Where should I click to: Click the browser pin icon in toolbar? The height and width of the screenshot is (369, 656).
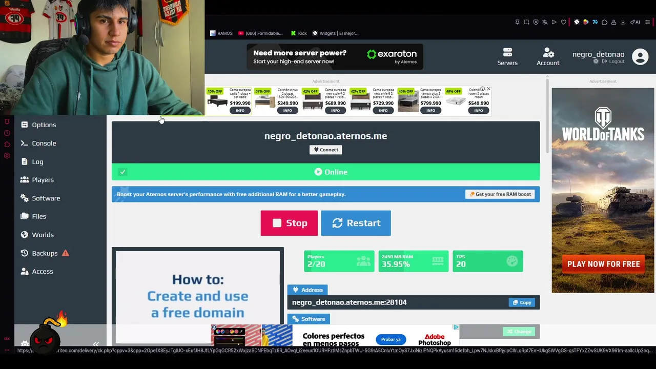517,22
